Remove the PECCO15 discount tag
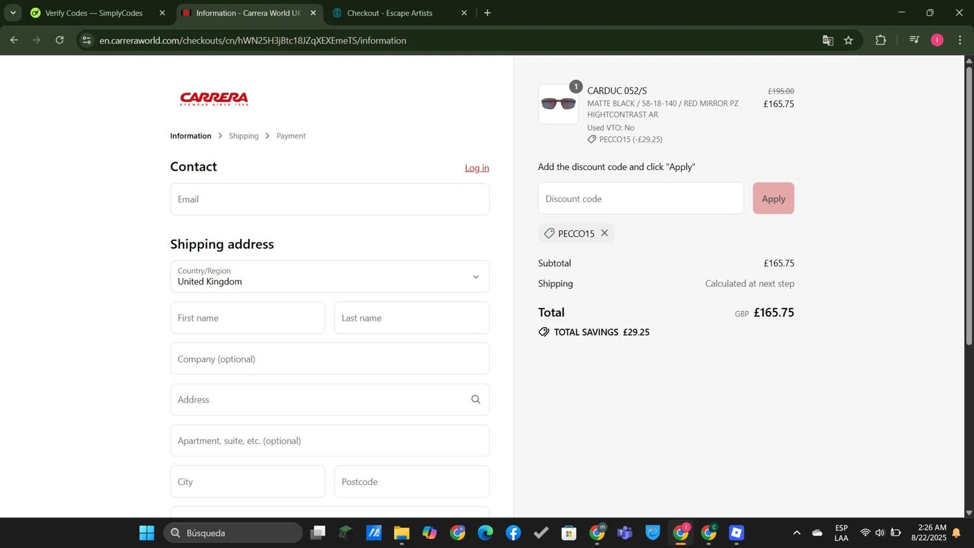The image size is (974, 548). click(x=605, y=233)
